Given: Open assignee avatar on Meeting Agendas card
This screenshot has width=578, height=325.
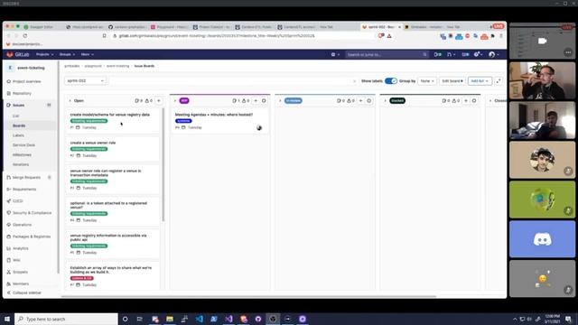Looking at the screenshot, I should coord(259,127).
